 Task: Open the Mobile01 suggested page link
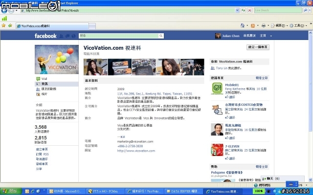[232, 85]
